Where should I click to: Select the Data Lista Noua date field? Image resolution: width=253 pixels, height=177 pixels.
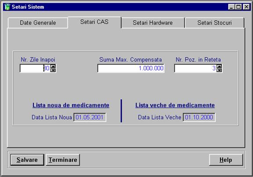(x=90, y=117)
